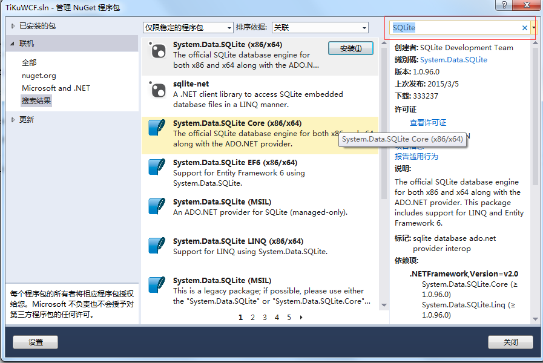Click the System.Data.SQLite (x86/x64) package icon

pyautogui.click(x=157, y=51)
